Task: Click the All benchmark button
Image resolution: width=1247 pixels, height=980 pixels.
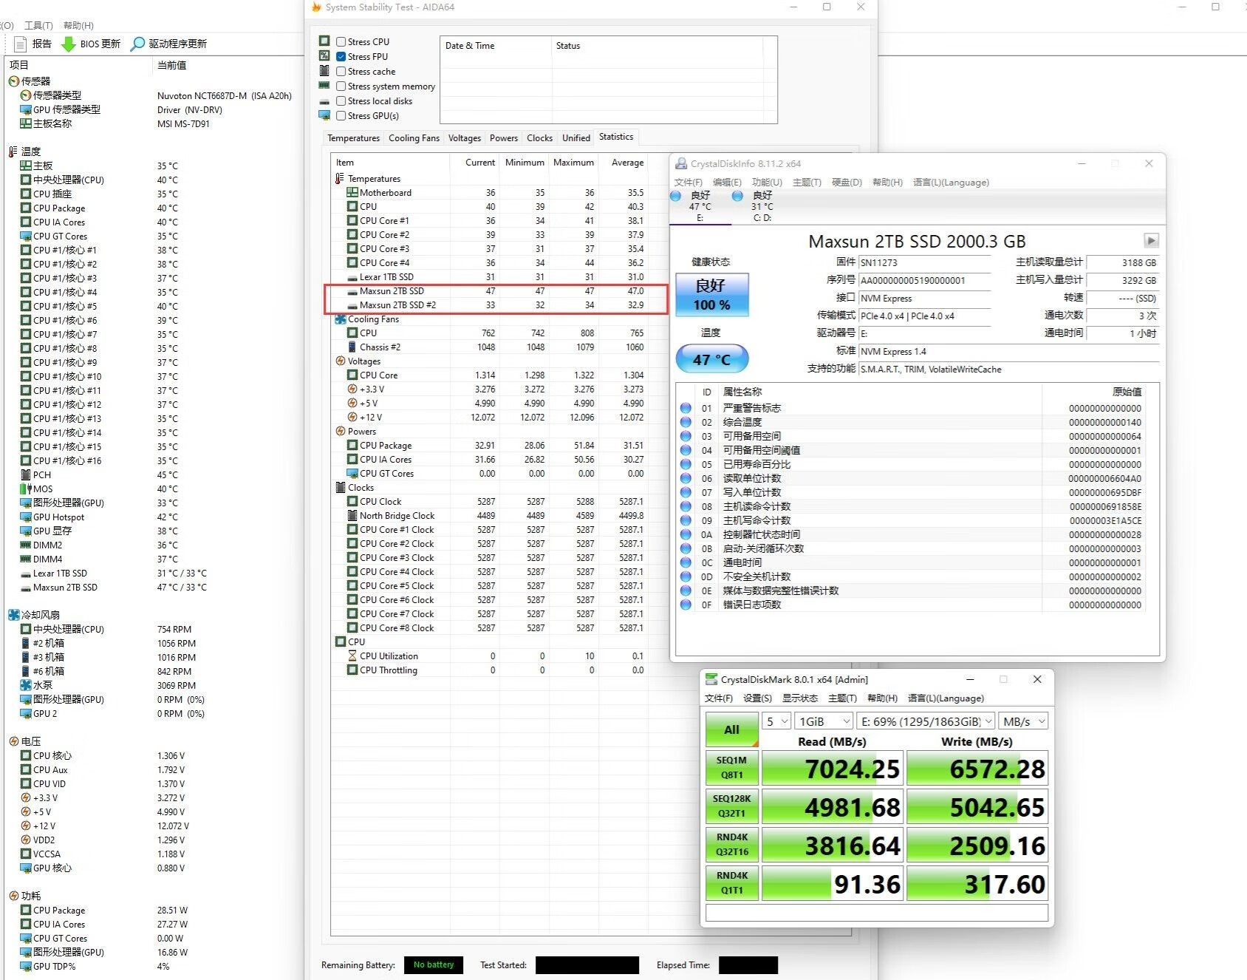Action: pos(731,729)
